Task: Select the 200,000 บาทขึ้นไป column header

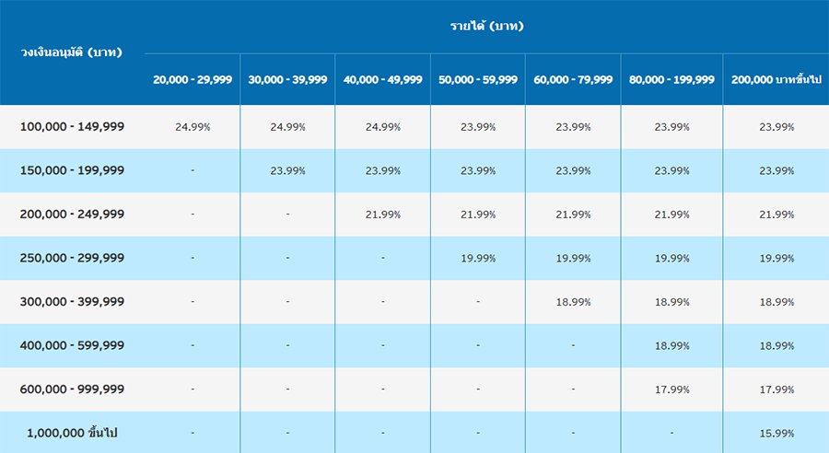Action: (x=776, y=80)
